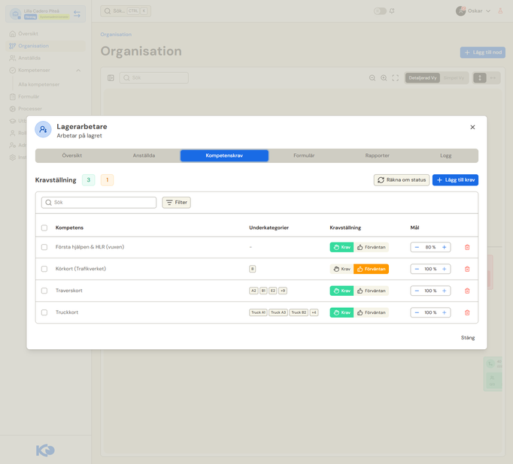Viewport: 513px width, 464px height.
Task: Delete the Truckkort requirement with trash icon
Action: tap(467, 312)
